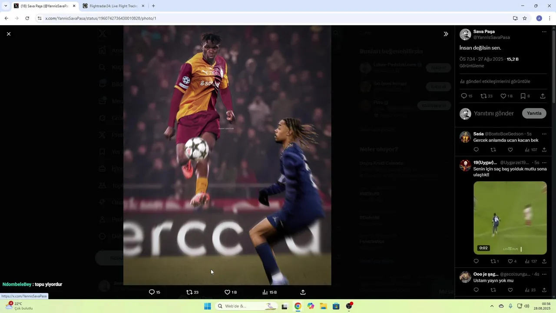This screenshot has height=313, width=556.
Task: Collapse the reply sidebar with the double-chevron icon
Action: click(446, 34)
